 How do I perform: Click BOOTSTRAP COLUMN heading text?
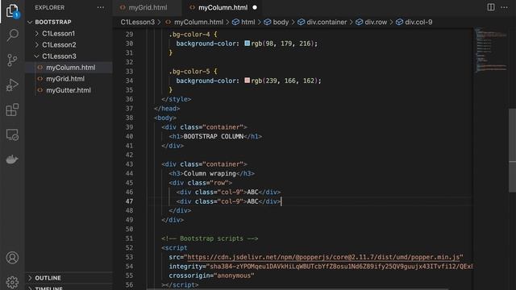pos(213,136)
